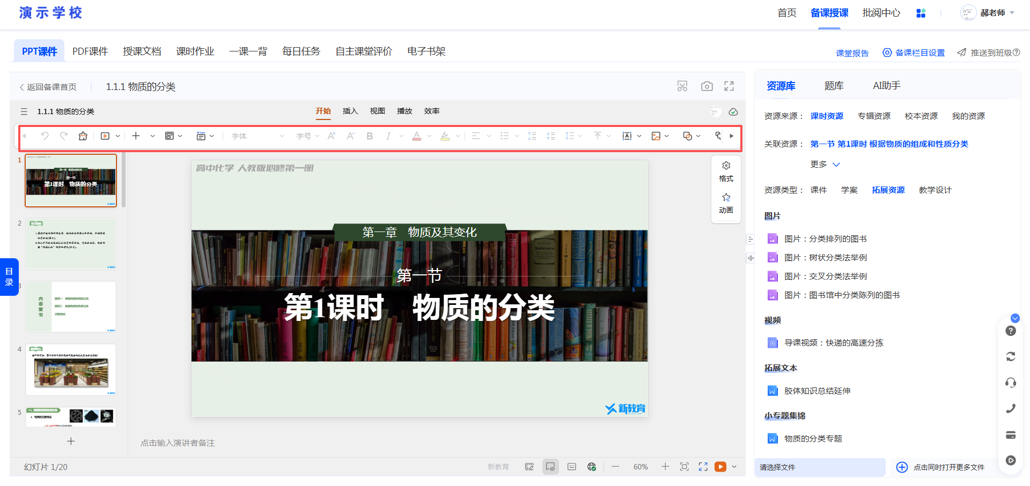Redo the last undone action
Viewport: 1030px width, 486px height.
coord(64,136)
